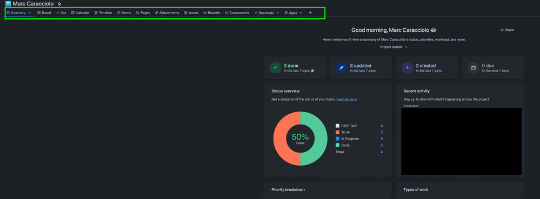Open the View all items link

(346, 99)
